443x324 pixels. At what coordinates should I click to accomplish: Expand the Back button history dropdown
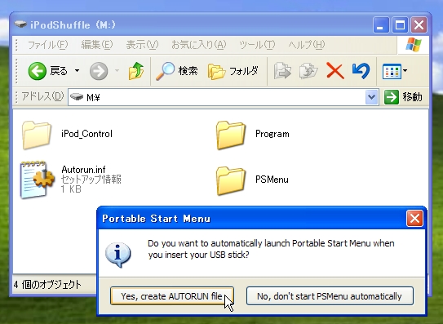click(x=78, y=71)
